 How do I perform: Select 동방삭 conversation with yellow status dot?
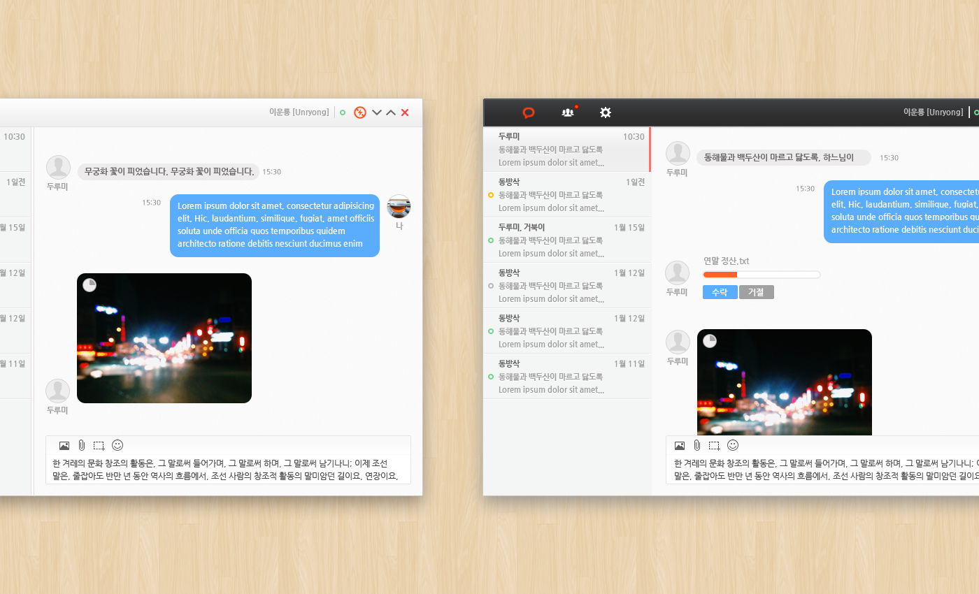566,194
